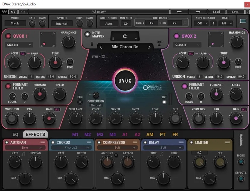Toggle the OVox 1 power button
Image resolution: width=250 pixels, height=191 pixels.
8,36
